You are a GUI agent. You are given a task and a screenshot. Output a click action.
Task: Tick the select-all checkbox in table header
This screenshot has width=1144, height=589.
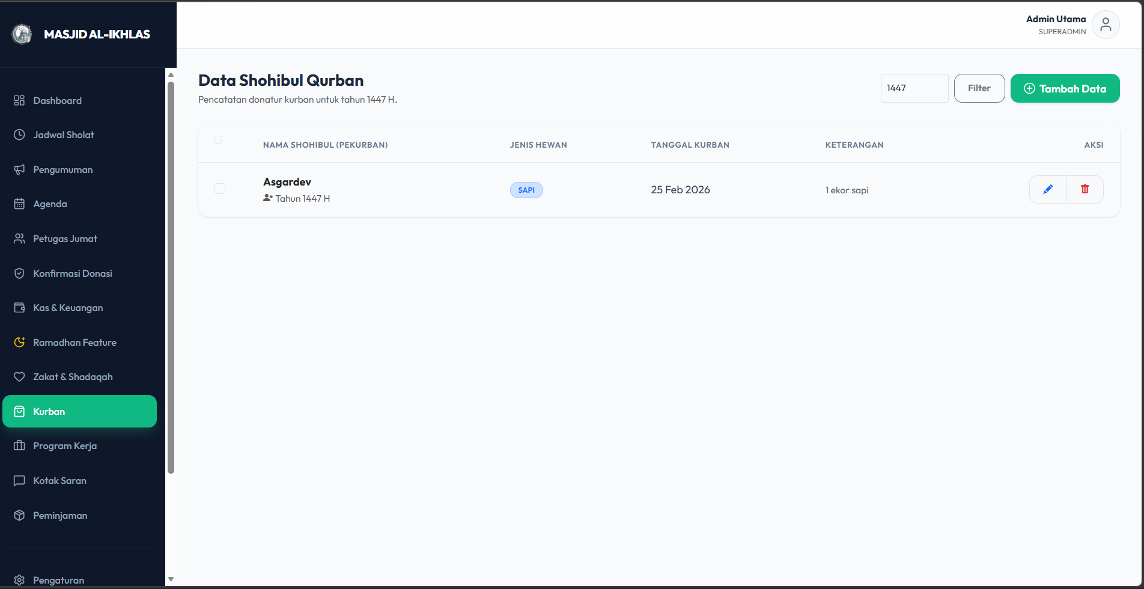pyautogui.click(x=219, y=139)
